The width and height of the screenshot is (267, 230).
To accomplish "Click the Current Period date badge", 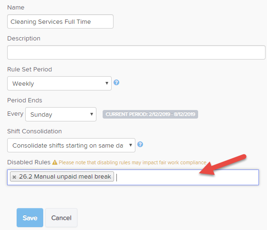I will tap(150, 114).
